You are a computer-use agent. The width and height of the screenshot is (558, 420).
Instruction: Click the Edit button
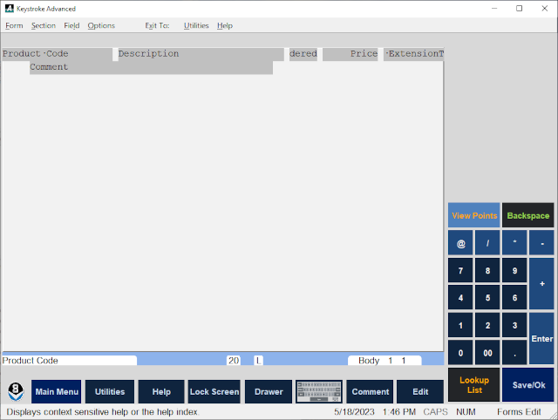tap(420, 391)
